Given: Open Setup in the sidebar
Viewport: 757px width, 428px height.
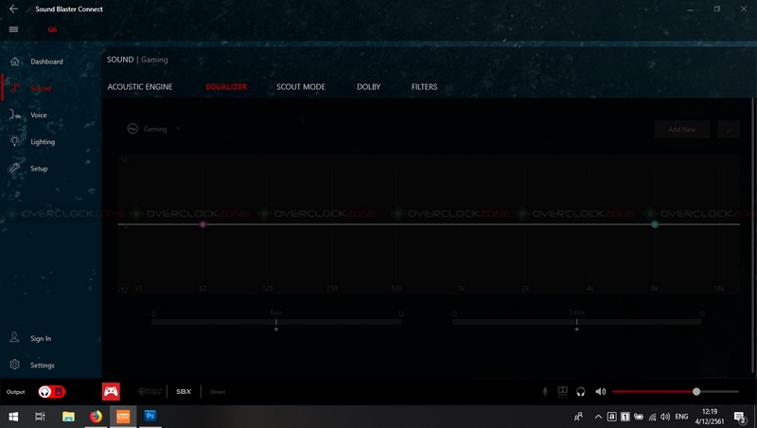Looking at the screenshot, I should (x=39, y=169).
